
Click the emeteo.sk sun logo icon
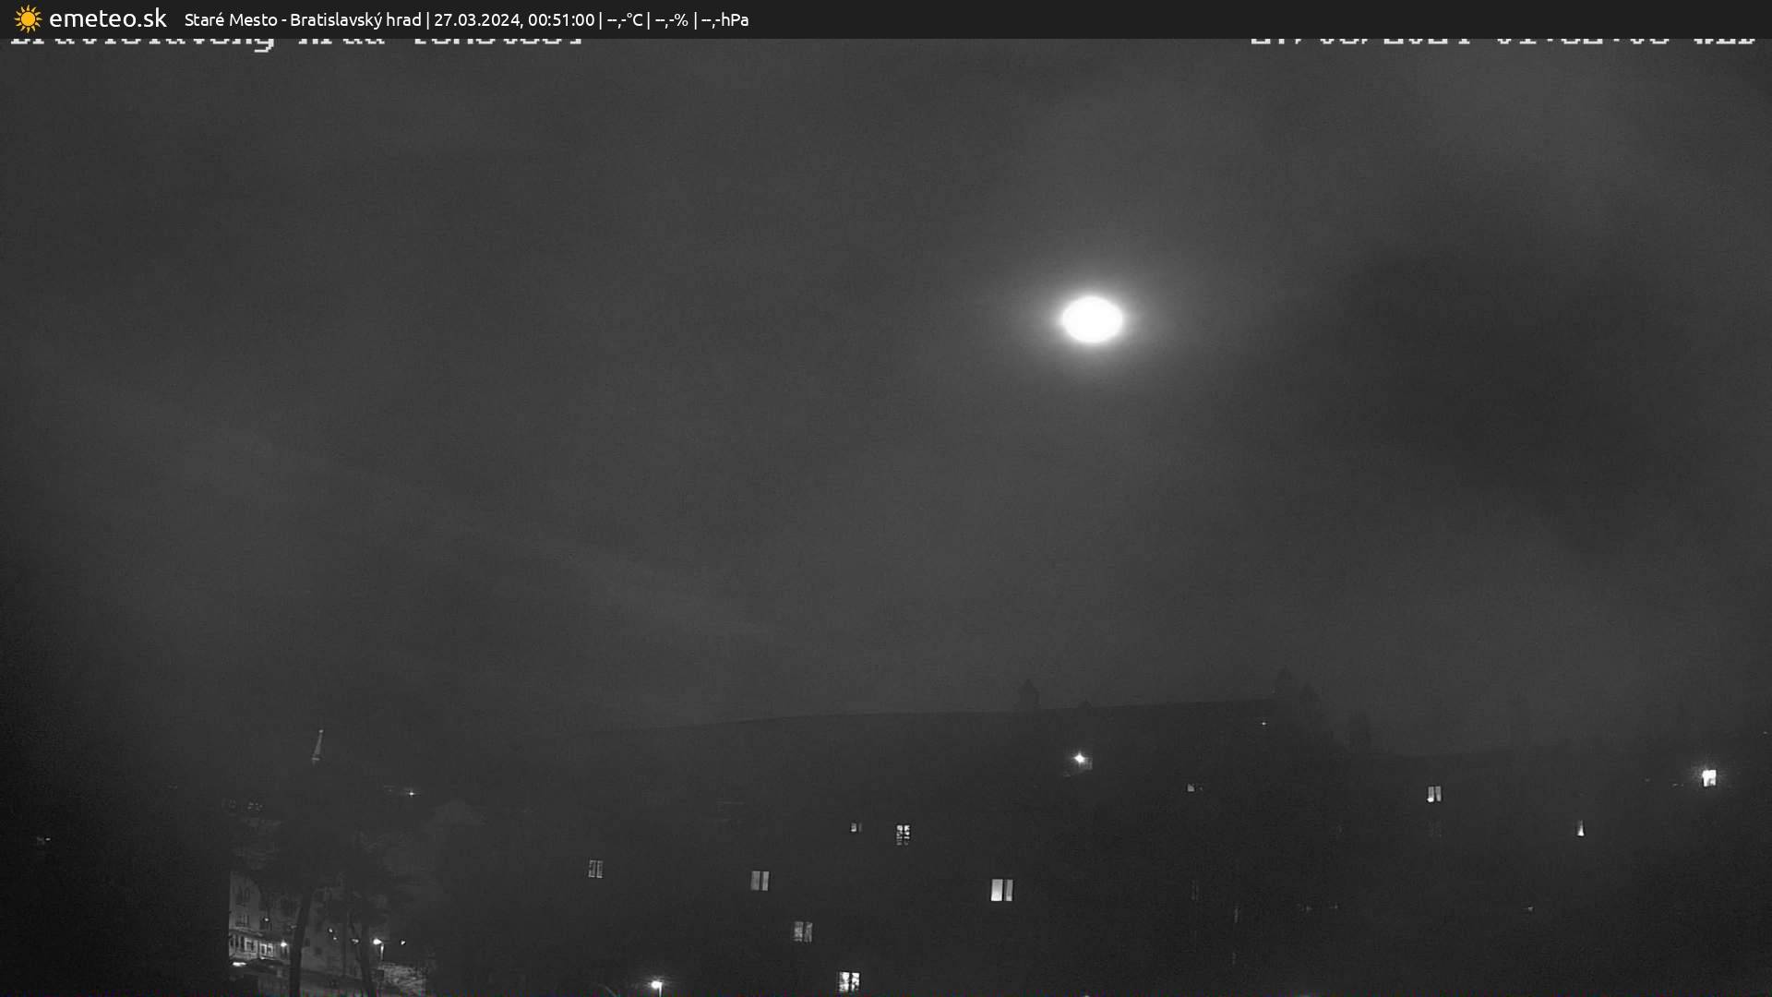pyautogui.click(x=28, y=19)
